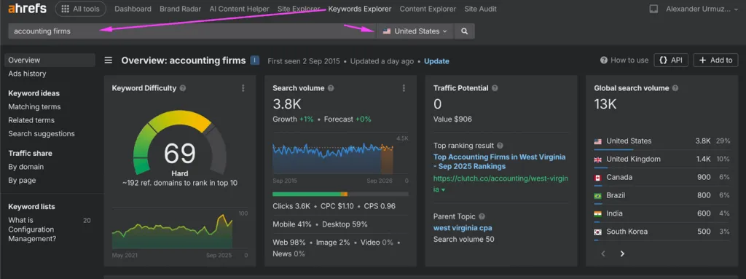Select the India country row
This screenshot has height=279, width=746.
661,213
